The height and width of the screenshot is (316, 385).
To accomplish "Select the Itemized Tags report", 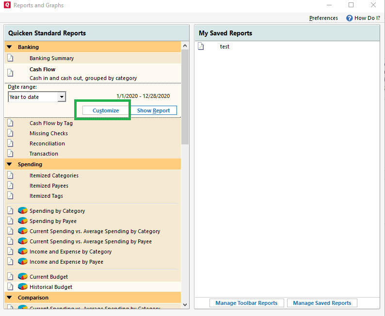I will (x=46, y=196).
